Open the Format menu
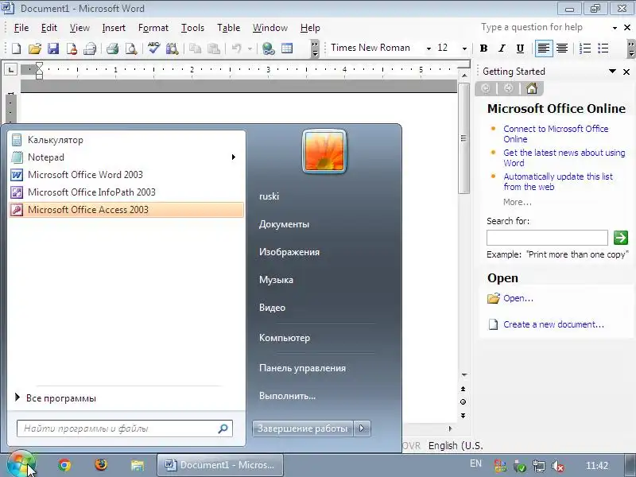This screenshot has width=636, height=477. pyautogui.click(x=153, y=28)
